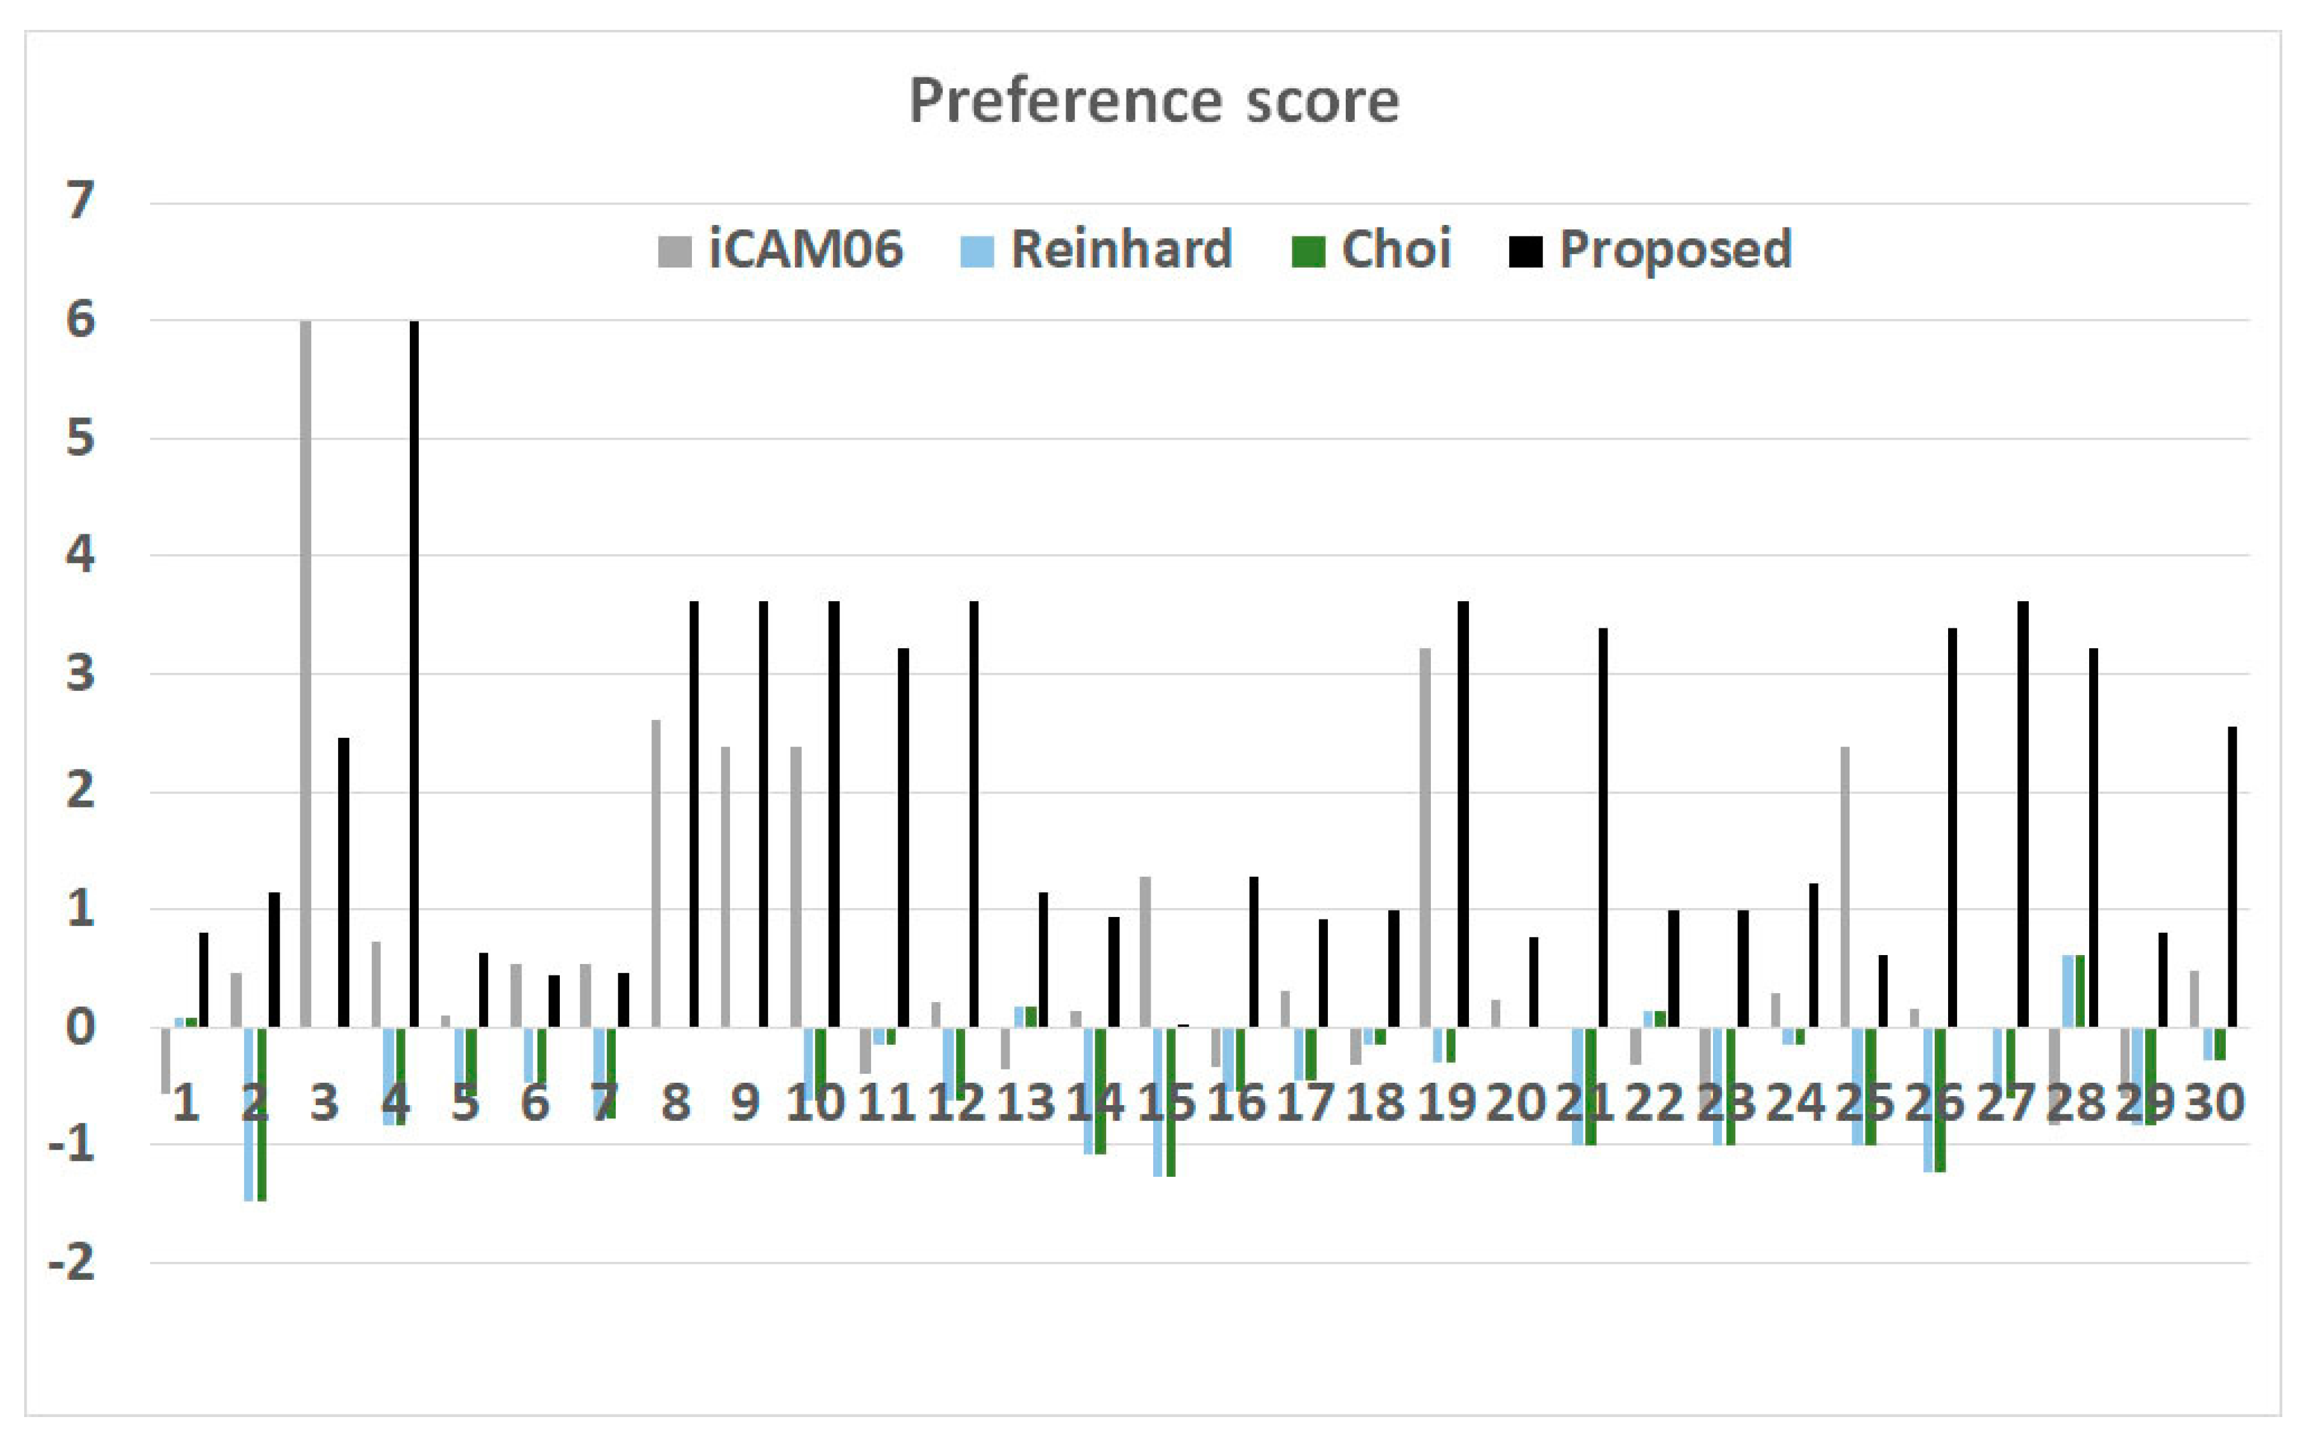
Task: Select the iCAM06 legend label
Action: 806,250
